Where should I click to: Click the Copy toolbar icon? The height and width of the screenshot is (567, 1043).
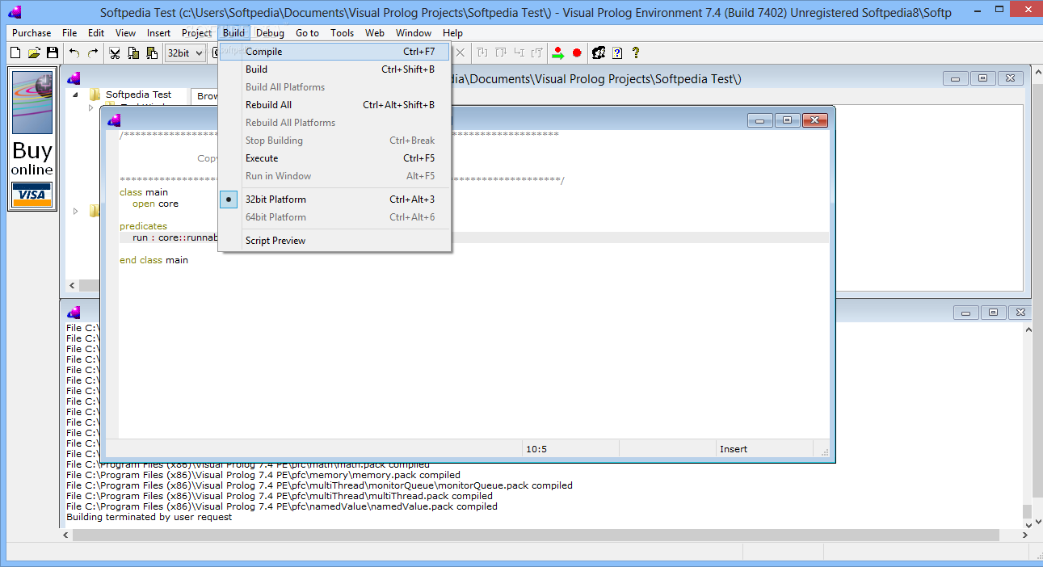point(133,52)
